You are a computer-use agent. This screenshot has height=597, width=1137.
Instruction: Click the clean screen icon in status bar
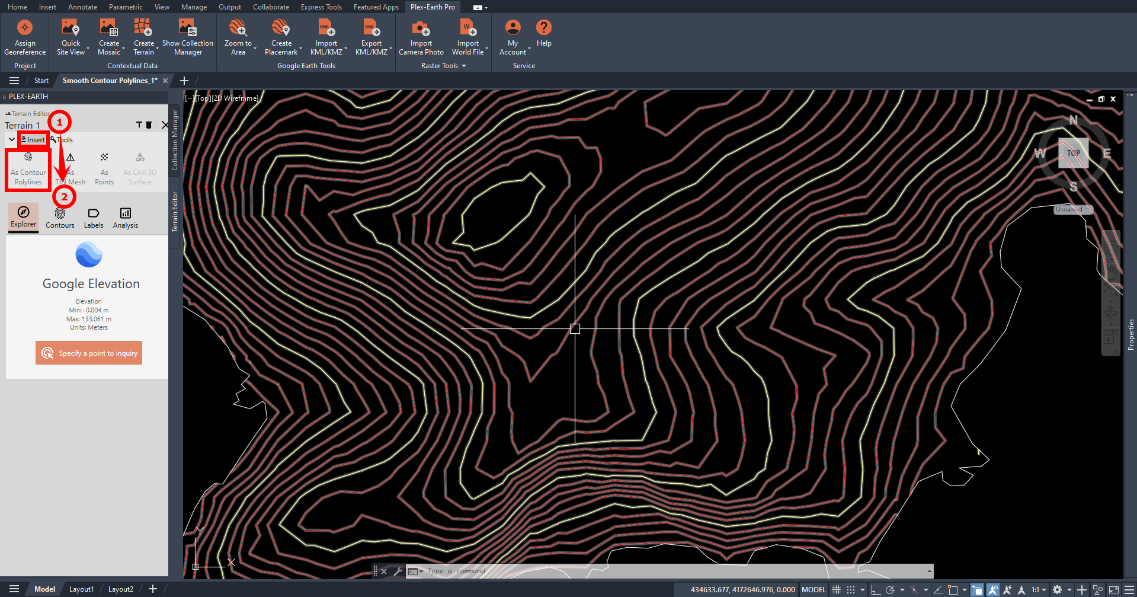pyautogui.click(x=1114, y=589)
